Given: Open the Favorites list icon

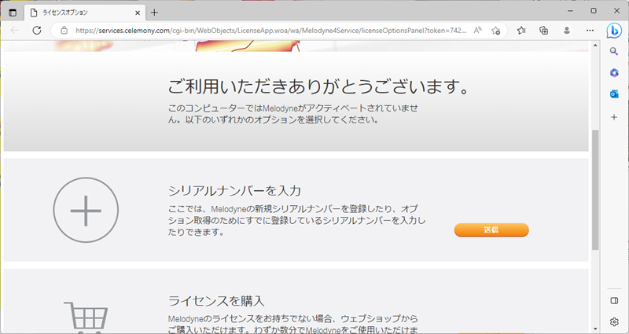Looking at the screenshot, I should (521, 31).
